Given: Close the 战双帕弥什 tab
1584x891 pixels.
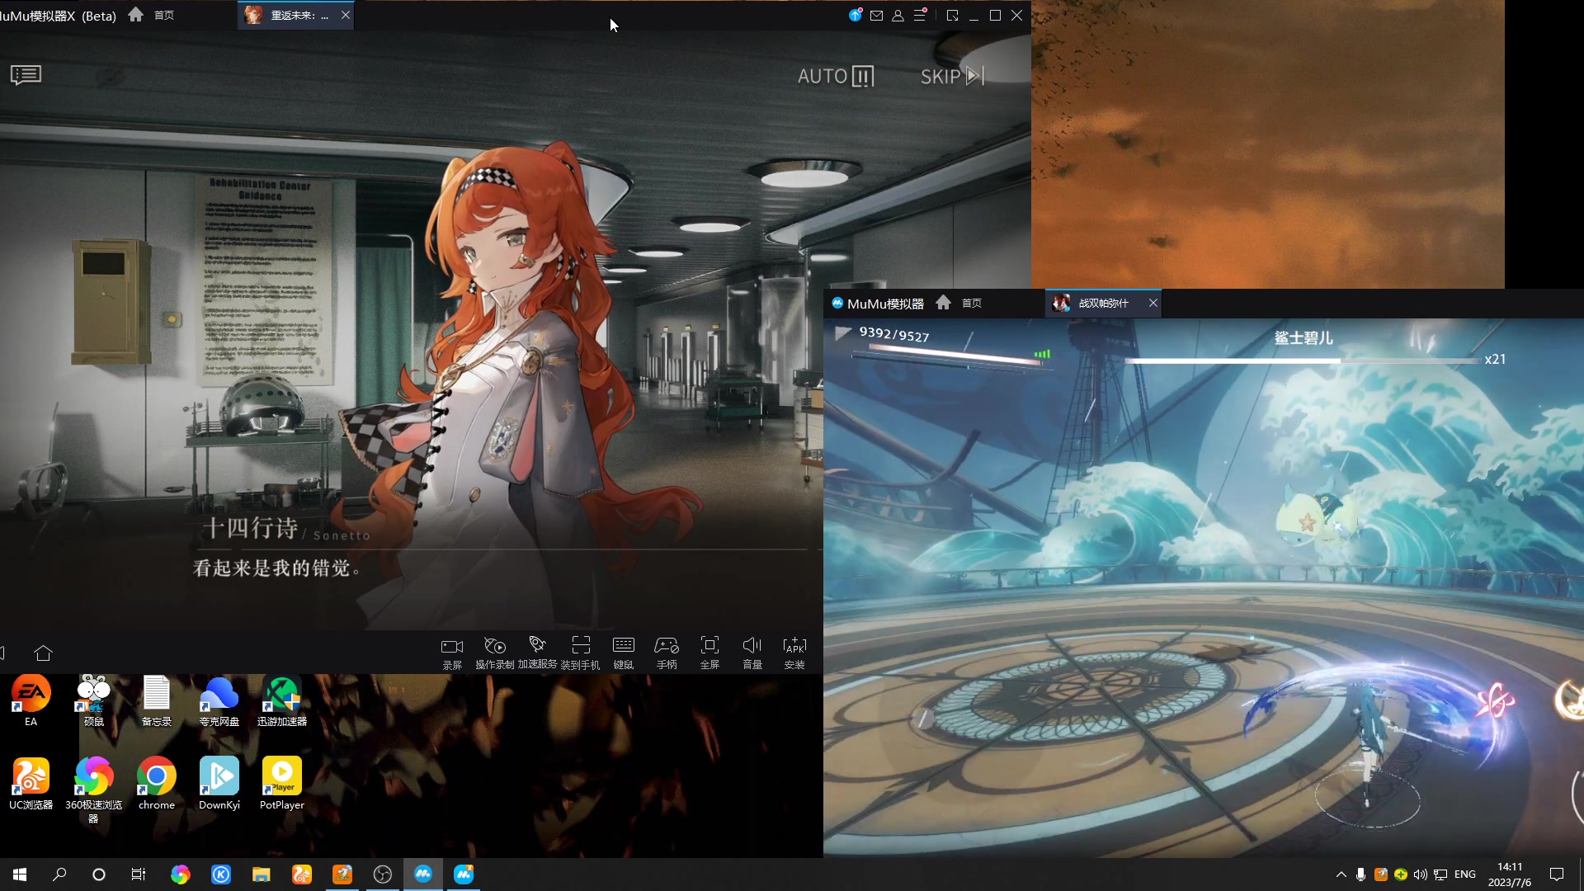Looking at the screenshot, I should (x=1153, y=303).
